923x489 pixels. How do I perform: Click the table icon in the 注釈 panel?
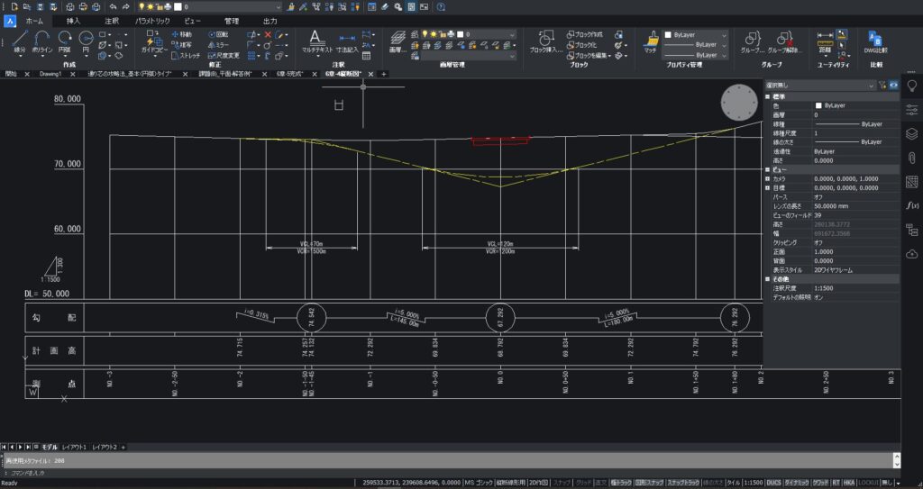tap(366, 56)
